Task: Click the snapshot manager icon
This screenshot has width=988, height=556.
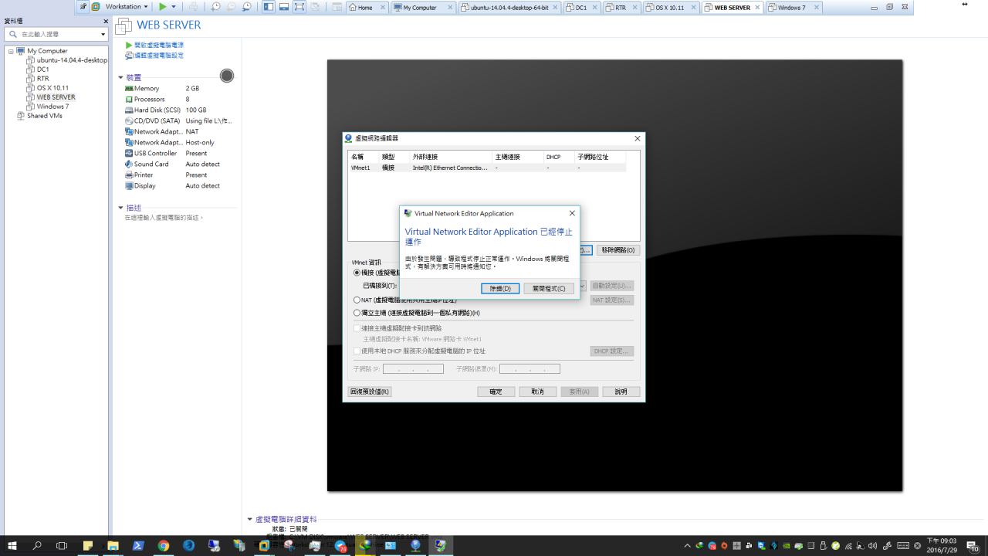Action: [246, 7]
